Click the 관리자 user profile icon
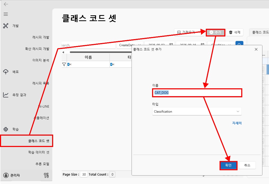Screen dimensions: 269x184 pyautogui.click(x=6, y=175)
